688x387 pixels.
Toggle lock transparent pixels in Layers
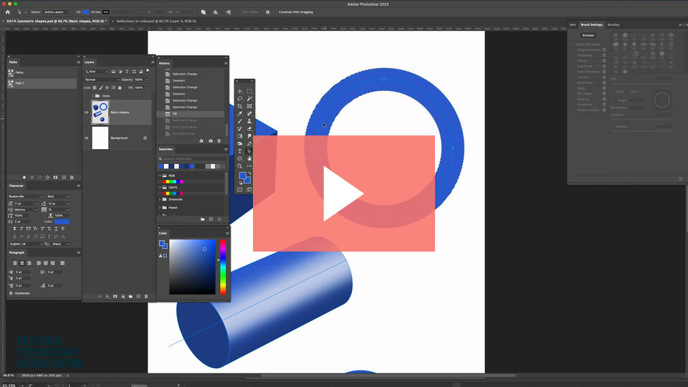coord(95,87)
